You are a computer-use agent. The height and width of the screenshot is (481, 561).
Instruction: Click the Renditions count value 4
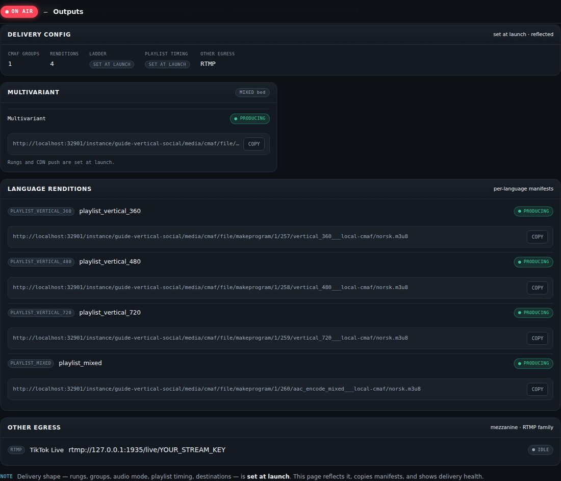(x=52, y=64)
